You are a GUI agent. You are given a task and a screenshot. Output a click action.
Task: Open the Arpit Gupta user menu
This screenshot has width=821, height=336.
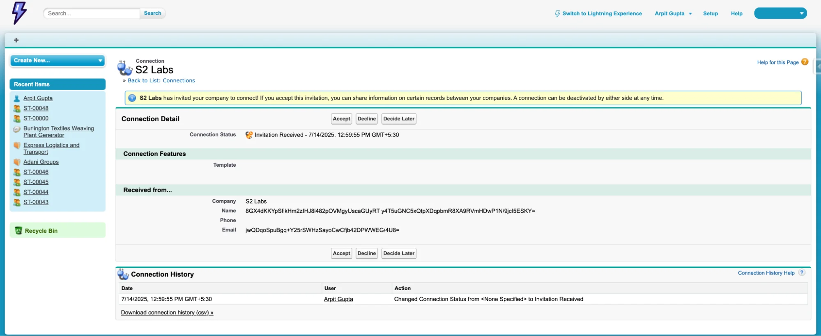673,14
